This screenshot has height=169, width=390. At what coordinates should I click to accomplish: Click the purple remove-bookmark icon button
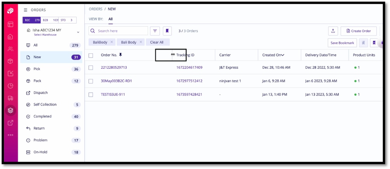coord(374,43)
